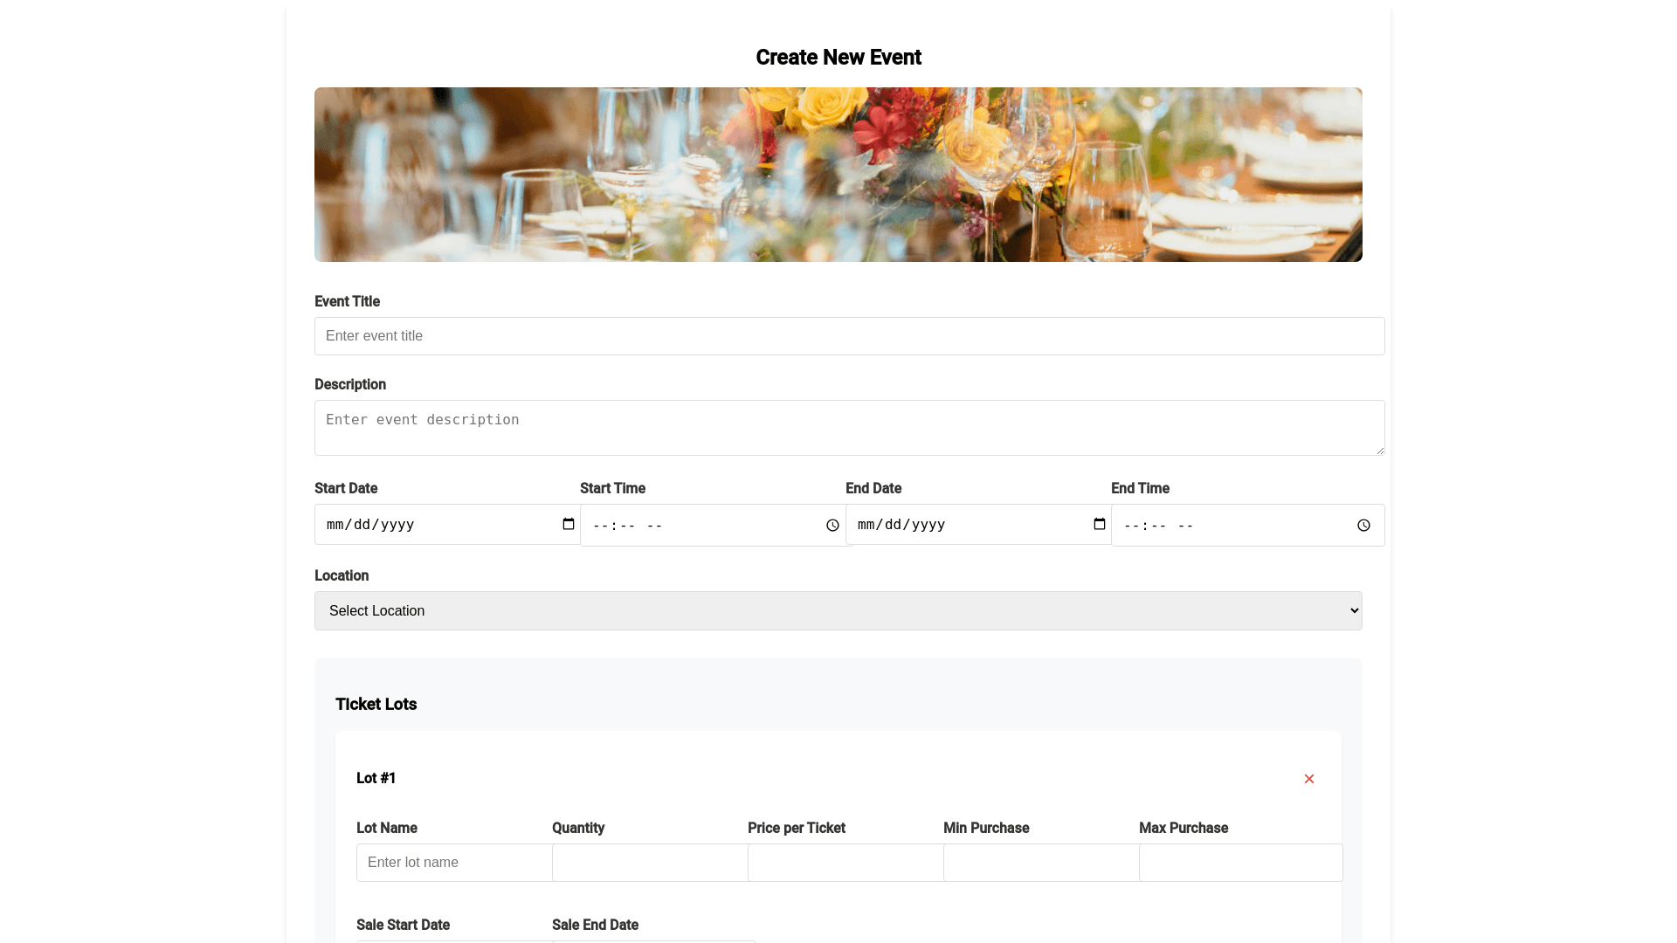Click the Min Purchase input box
The height and width of the screenshot is (943, 1677).
[1041, 863]
